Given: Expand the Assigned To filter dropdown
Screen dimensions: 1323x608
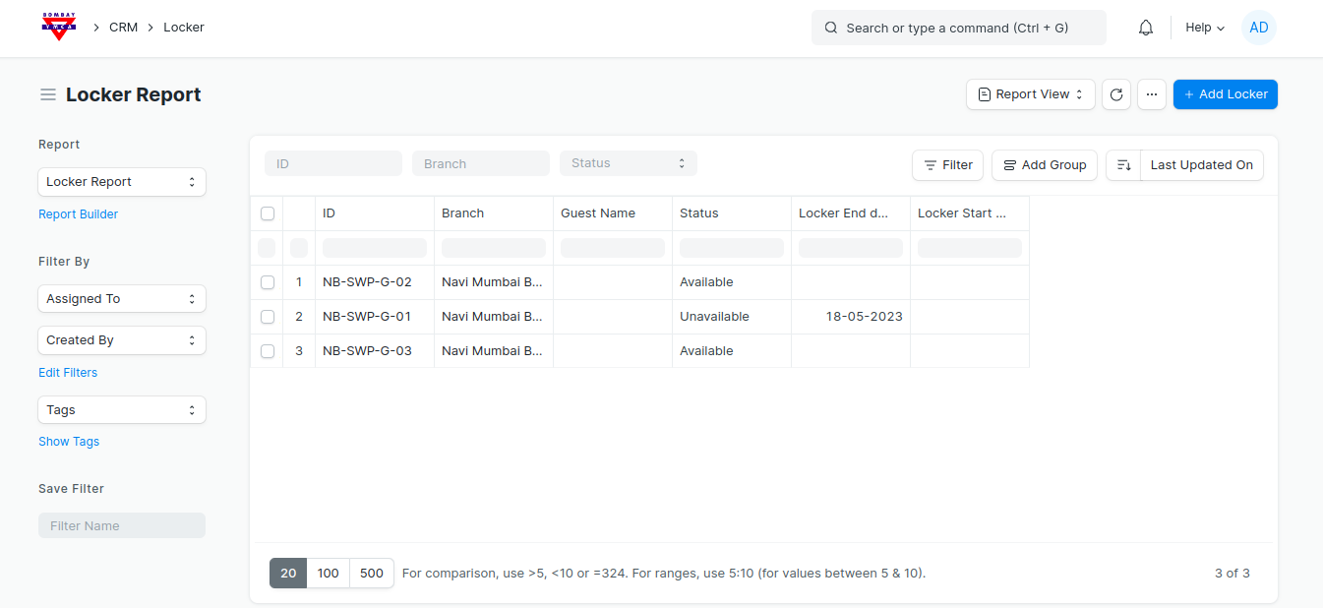Looking at the screenshot, I should coord(121,299).
